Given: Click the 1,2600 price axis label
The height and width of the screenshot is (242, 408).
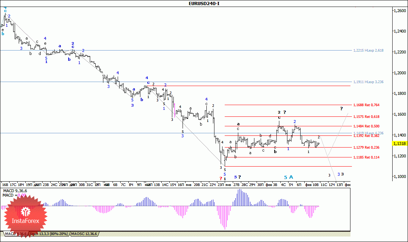Looking at the screenshot, I should [x=400, y=11].
